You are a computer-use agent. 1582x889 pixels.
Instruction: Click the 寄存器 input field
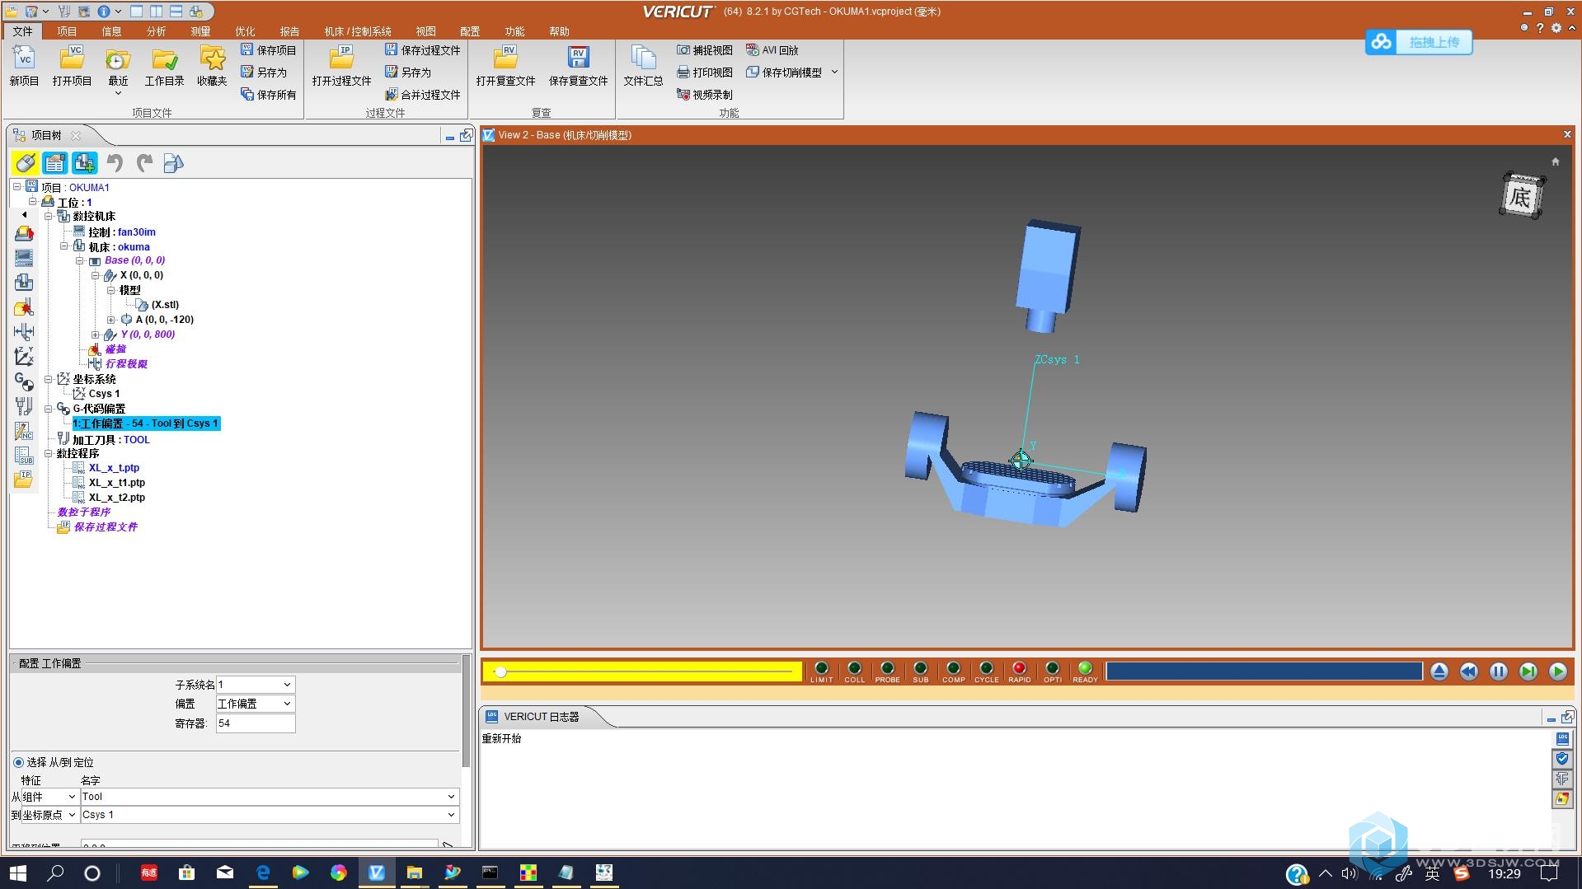(x=255, y=723)
